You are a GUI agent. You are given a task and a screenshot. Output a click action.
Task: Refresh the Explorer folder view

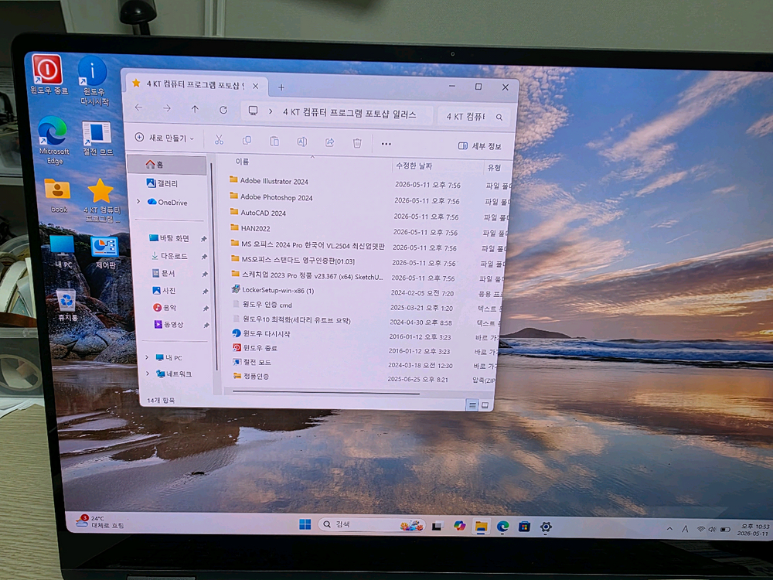coord(223,110)
